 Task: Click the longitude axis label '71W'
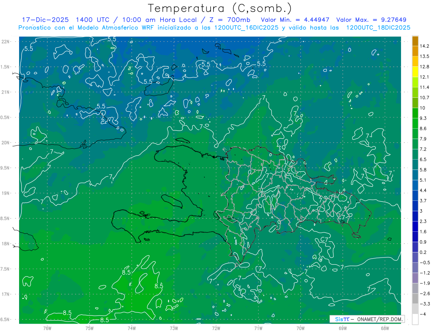(258, 328)
